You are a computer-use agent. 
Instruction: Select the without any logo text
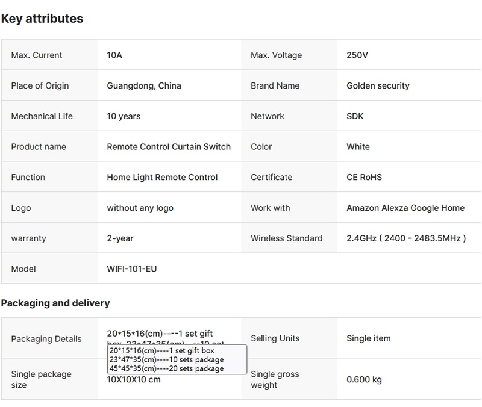tap(140, 208)
